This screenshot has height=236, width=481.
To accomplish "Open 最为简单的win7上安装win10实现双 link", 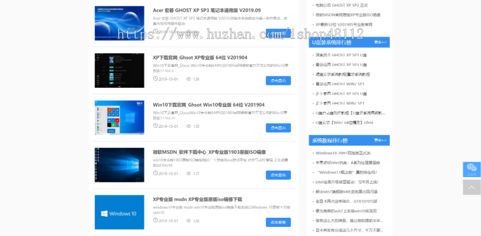I will pos(346,211).
